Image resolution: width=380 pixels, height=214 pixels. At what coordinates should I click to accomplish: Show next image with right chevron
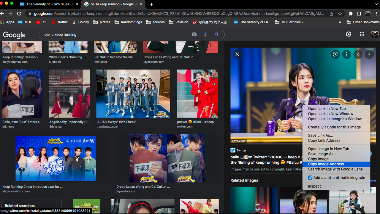pyautogui.click(x=369, y=54)
